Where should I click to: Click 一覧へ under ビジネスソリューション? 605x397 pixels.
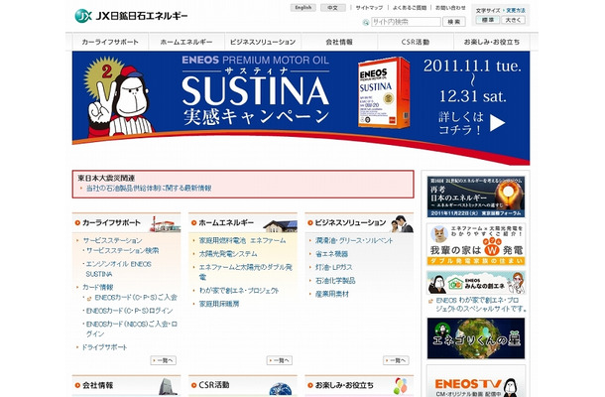click(x=396, y=360)
